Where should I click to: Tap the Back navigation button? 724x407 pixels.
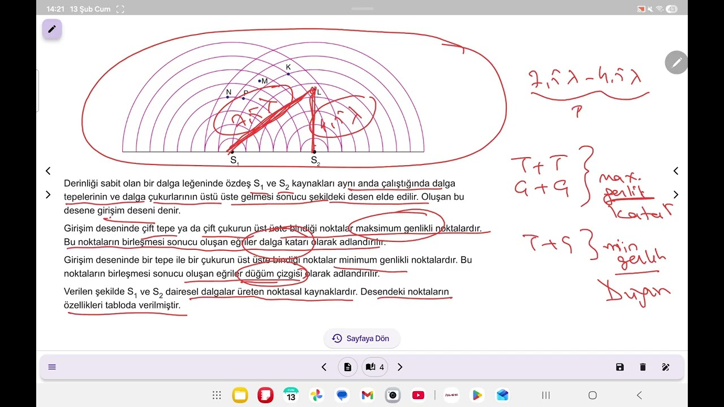tap(639, 395)
